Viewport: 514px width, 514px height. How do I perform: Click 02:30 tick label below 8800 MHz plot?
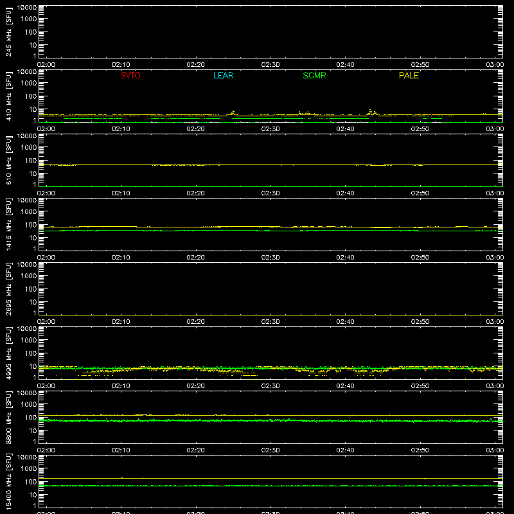(270, 450)
